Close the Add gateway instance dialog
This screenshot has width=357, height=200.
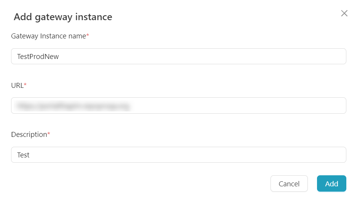[344, 13]
